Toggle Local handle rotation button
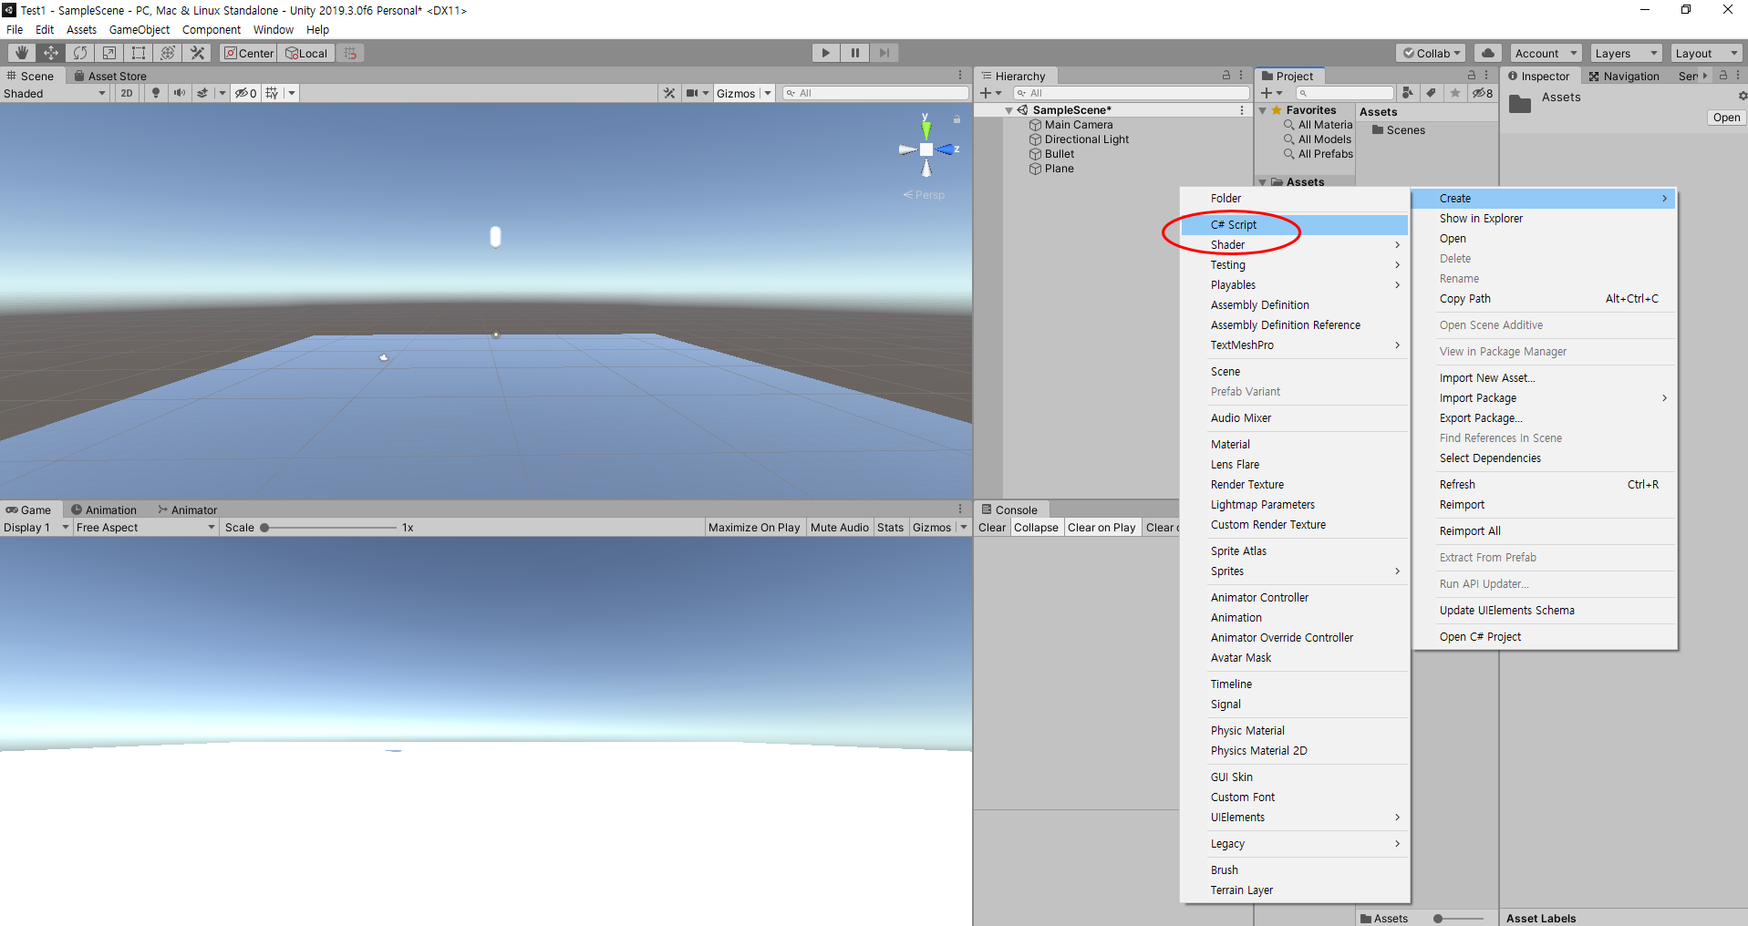 click(x=307, y=53)
